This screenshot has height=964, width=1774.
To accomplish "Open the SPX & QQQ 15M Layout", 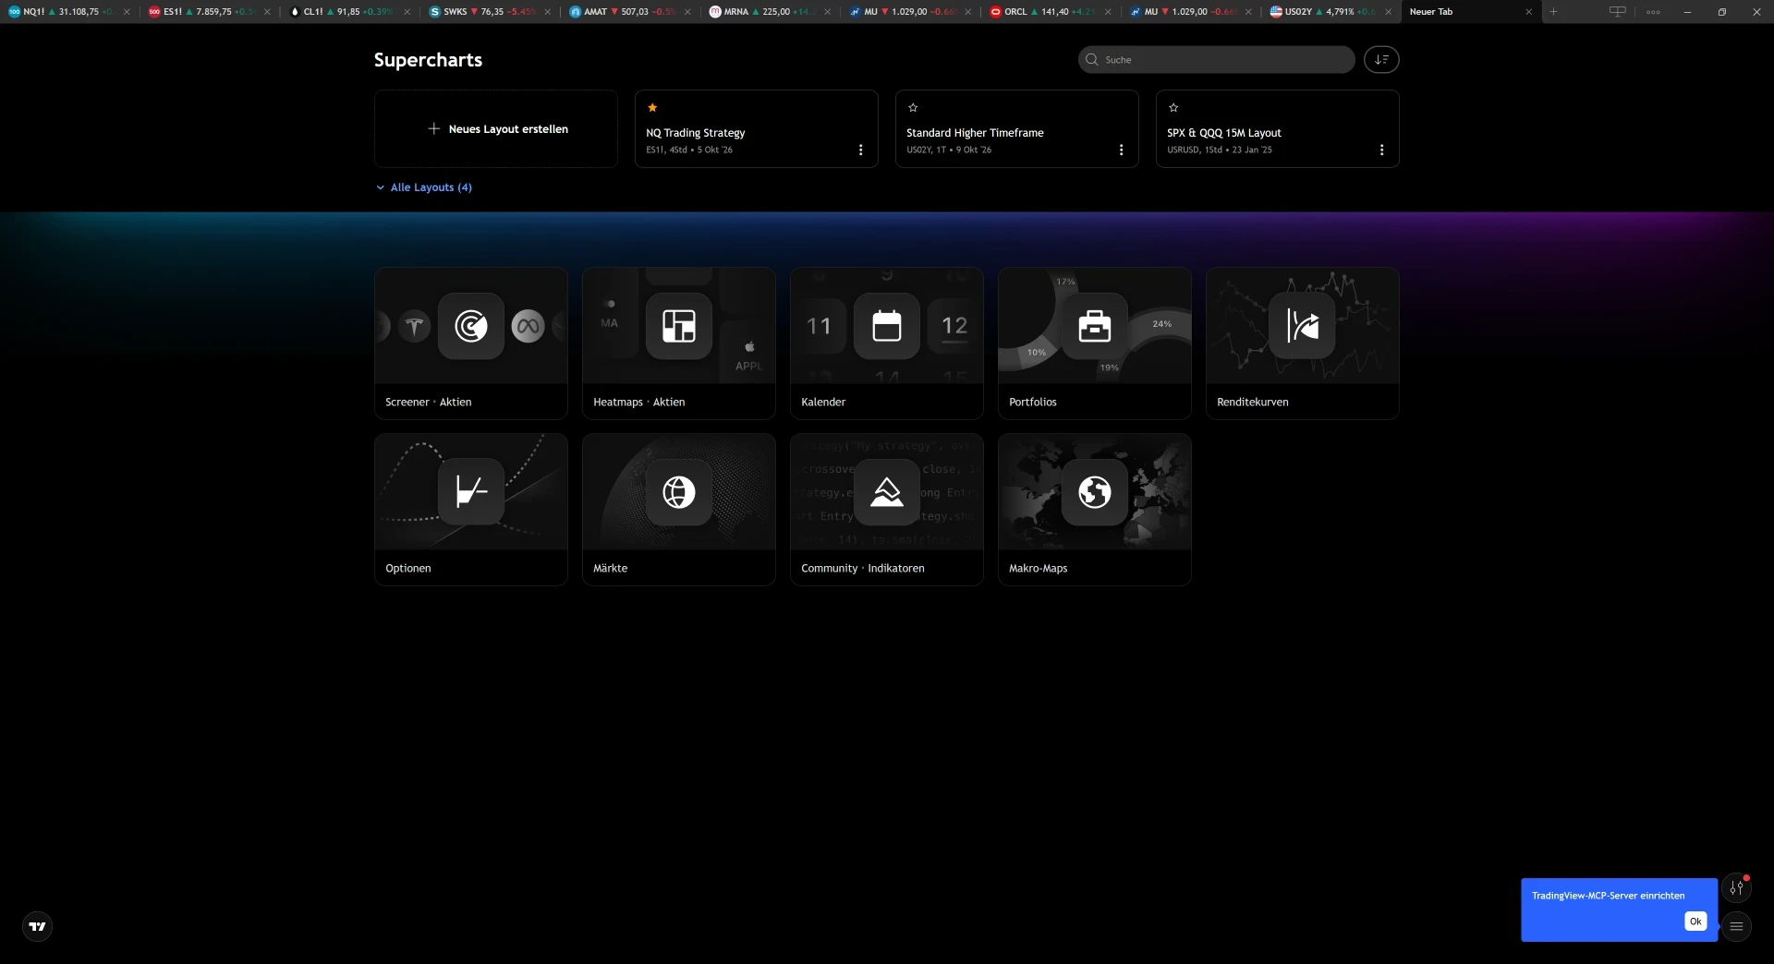I will [1278, 129].
